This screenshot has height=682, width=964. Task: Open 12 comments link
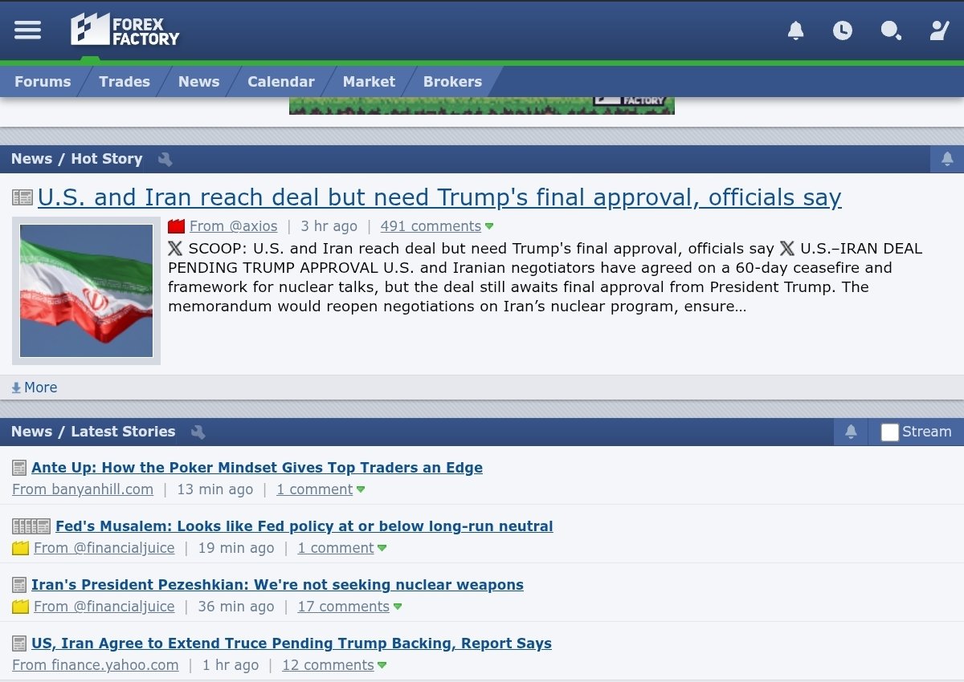coord(328,665)
